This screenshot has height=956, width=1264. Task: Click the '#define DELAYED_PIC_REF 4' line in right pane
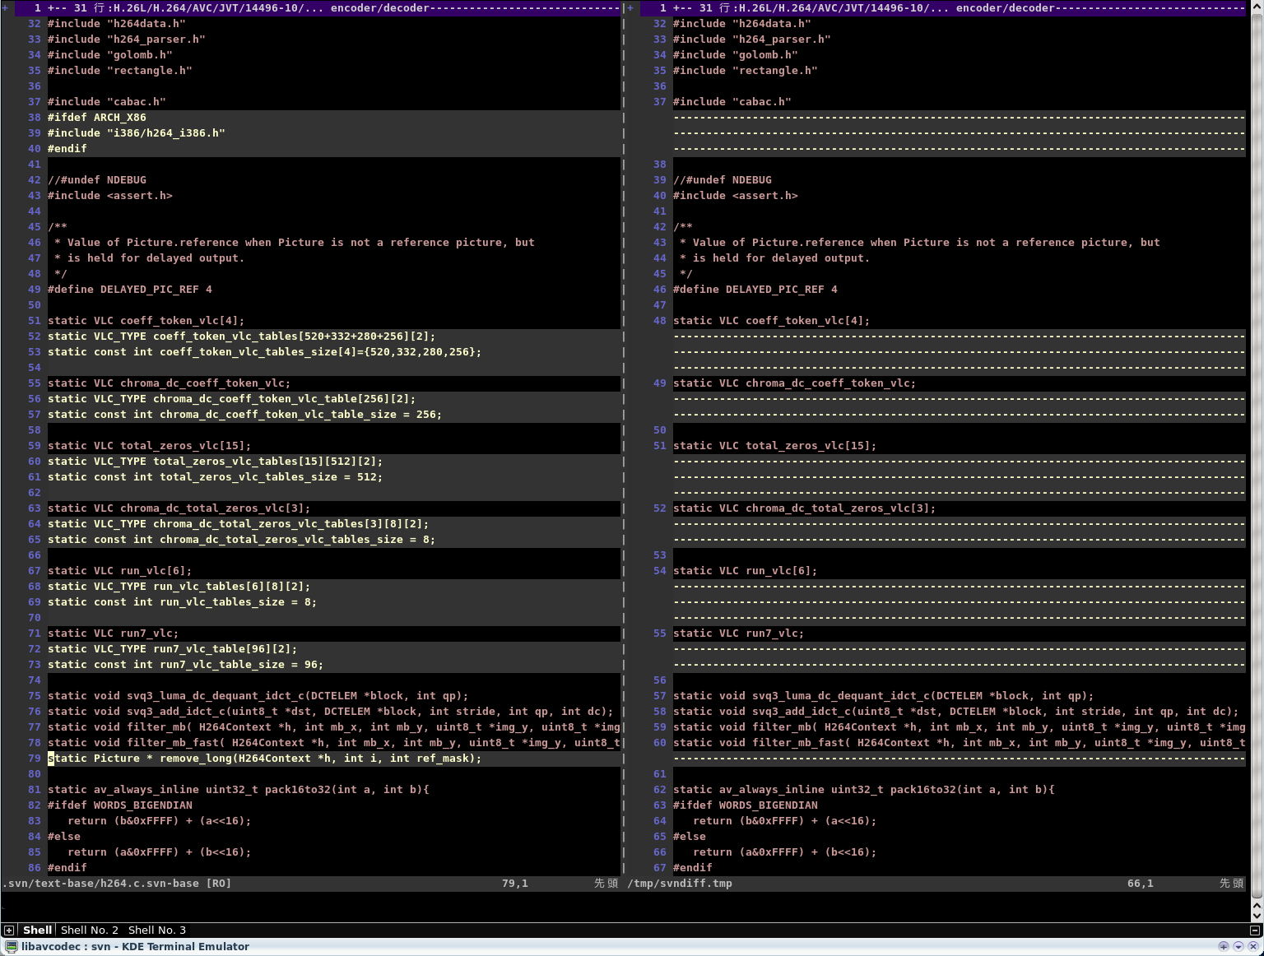click(x=755, y=290)
